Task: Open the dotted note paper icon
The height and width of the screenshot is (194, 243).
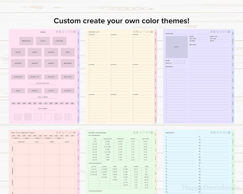Action: pos(38,117)
